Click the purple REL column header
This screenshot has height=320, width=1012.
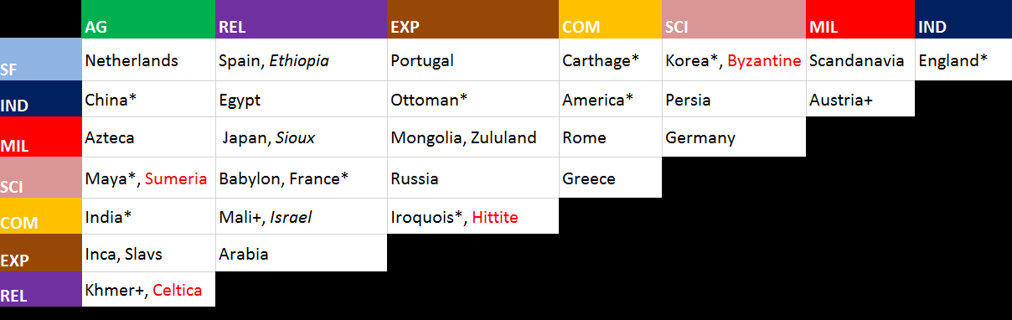[302, 19]
